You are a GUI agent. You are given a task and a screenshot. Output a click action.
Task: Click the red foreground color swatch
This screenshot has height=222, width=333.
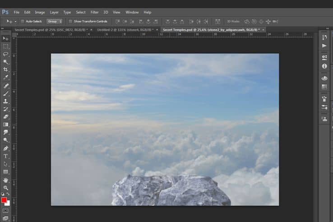[x=4, y=200]
